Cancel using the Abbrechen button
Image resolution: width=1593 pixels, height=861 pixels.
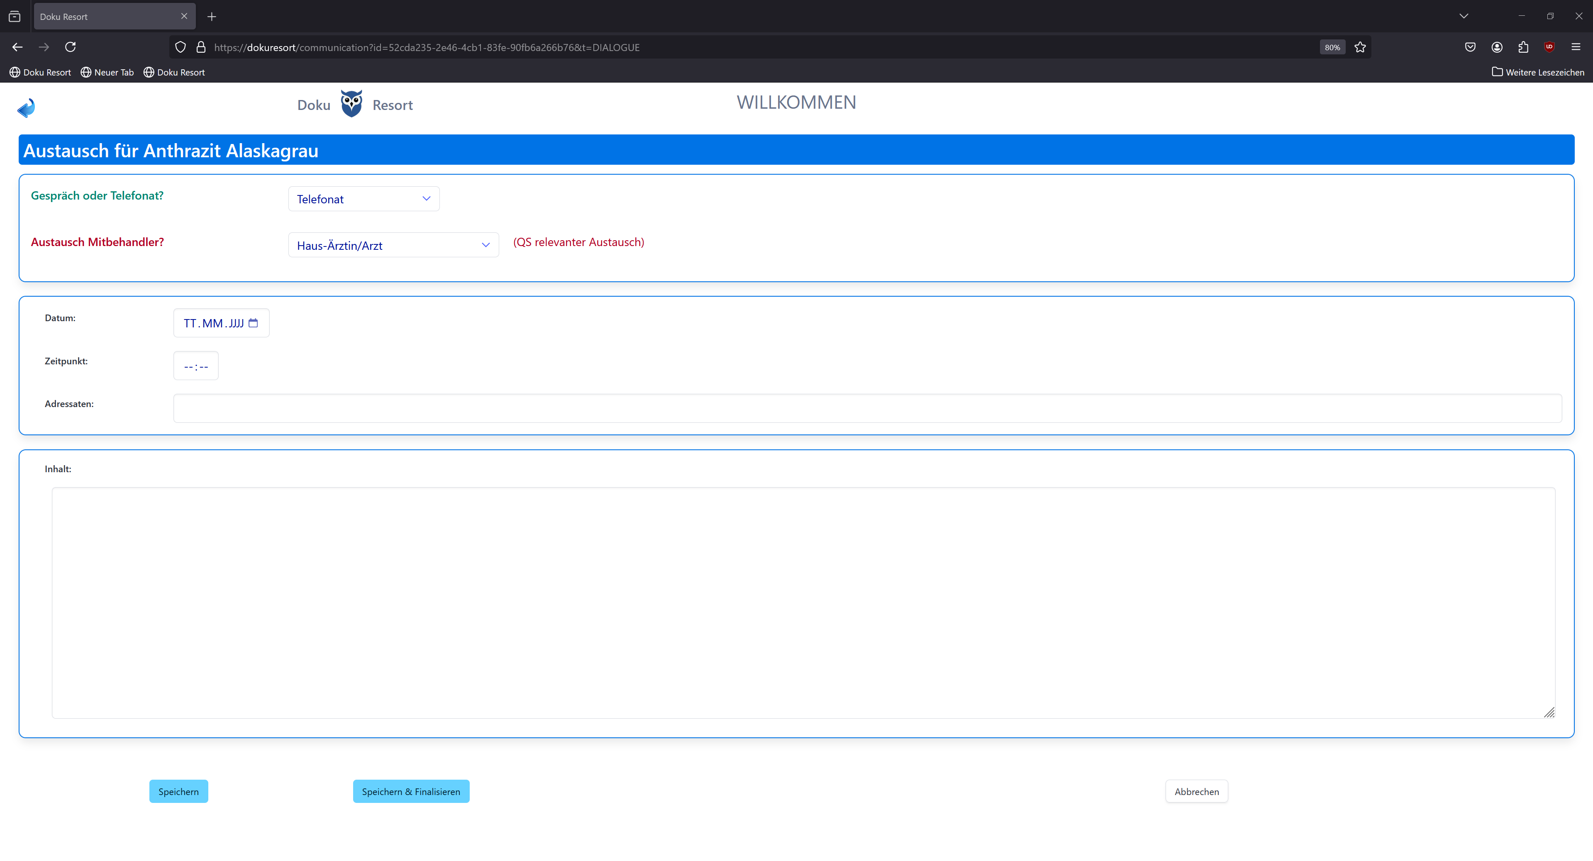[x=1196, y=791]
